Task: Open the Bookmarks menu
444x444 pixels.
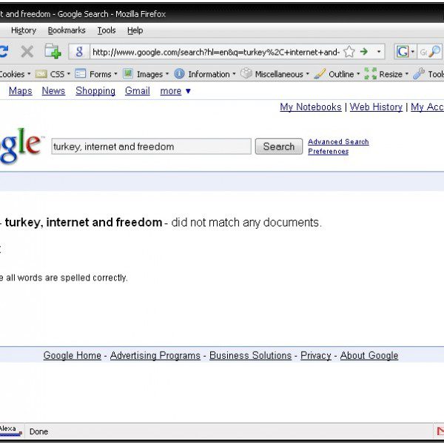Action: point(67,30)
